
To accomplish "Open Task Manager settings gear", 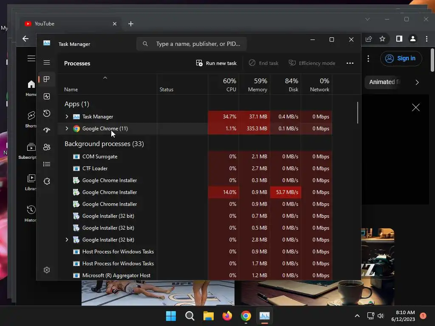I will (47, 270).
